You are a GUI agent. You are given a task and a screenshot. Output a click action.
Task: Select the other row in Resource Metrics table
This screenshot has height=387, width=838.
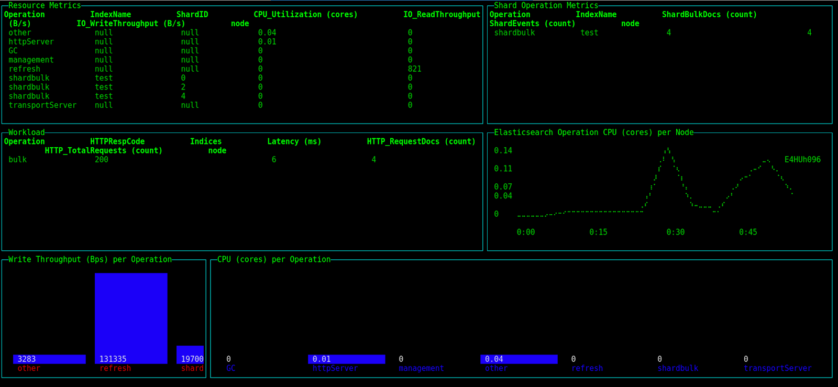[242, 32]
